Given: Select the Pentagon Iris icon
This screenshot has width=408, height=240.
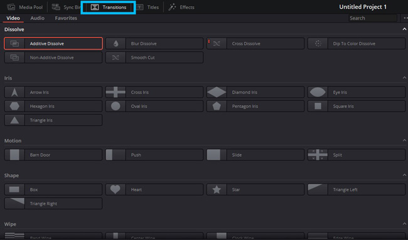Looking at the screenshot, I should click(x=217, y=107).
